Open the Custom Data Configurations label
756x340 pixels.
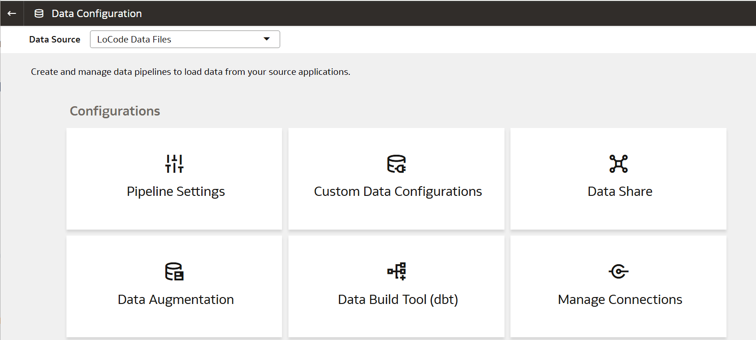click(398, 191)
